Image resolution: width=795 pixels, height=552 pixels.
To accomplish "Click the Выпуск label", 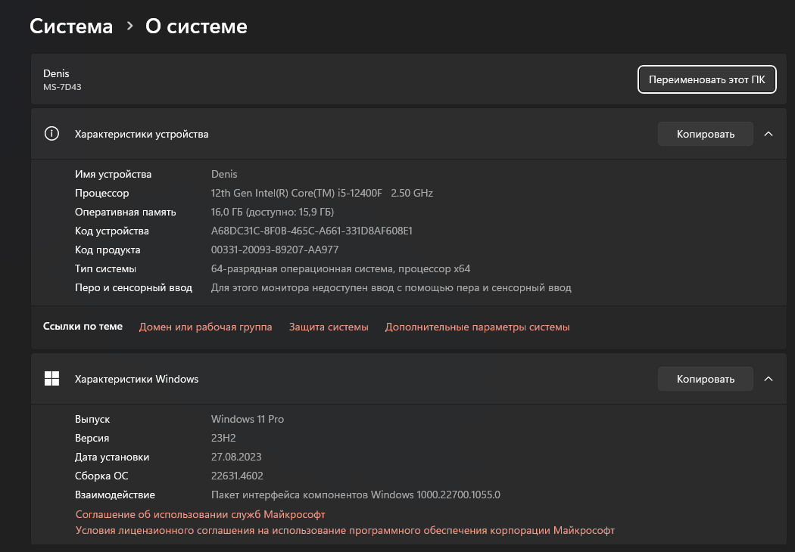I will 92,420.
